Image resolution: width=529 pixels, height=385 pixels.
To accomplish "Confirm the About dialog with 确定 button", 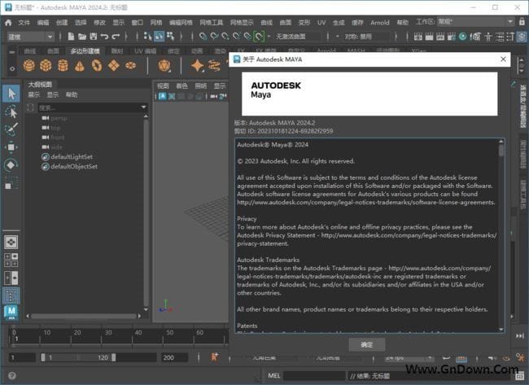I will [x=367, y=344].
